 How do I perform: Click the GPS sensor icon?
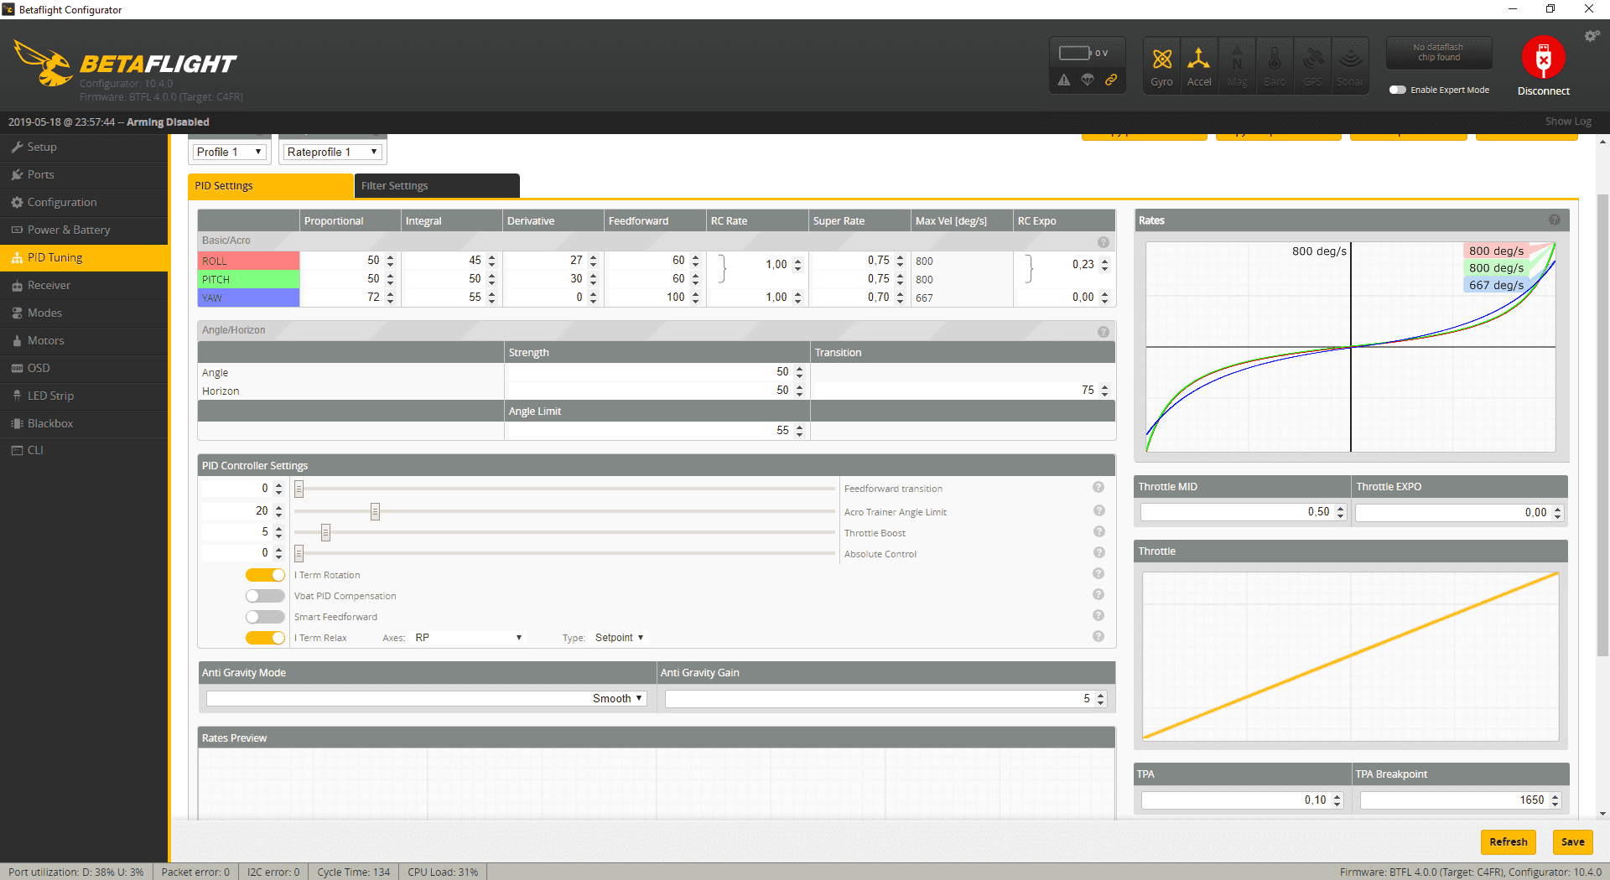pyautogui.click(x=1312, y=65)
